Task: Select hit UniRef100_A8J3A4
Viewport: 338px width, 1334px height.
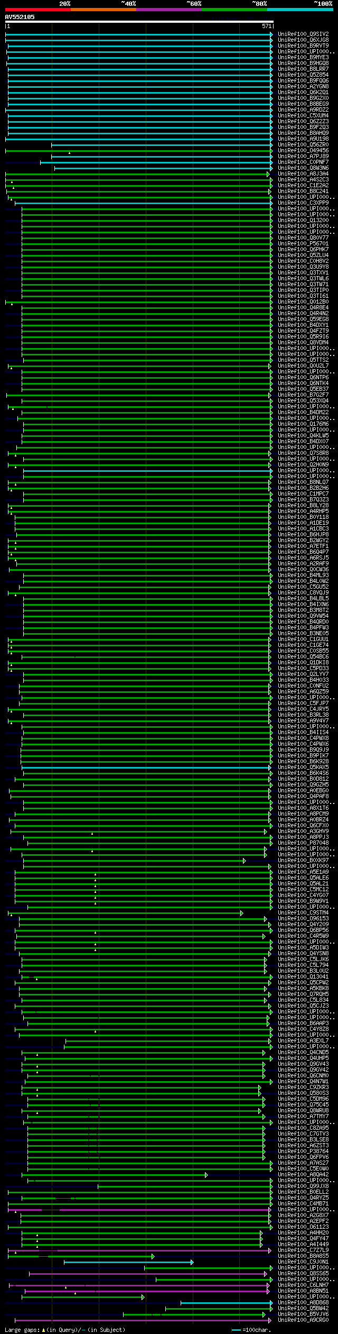Action: [303, 173]
